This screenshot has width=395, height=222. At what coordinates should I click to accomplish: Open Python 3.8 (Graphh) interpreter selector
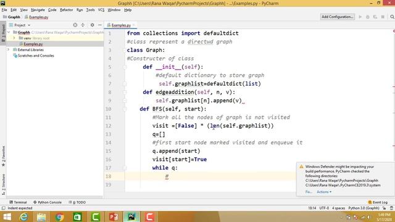(x=364, y=208)
